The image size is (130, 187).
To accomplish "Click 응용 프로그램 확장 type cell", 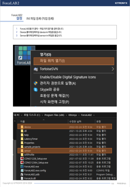I will (x=106, y=178).
